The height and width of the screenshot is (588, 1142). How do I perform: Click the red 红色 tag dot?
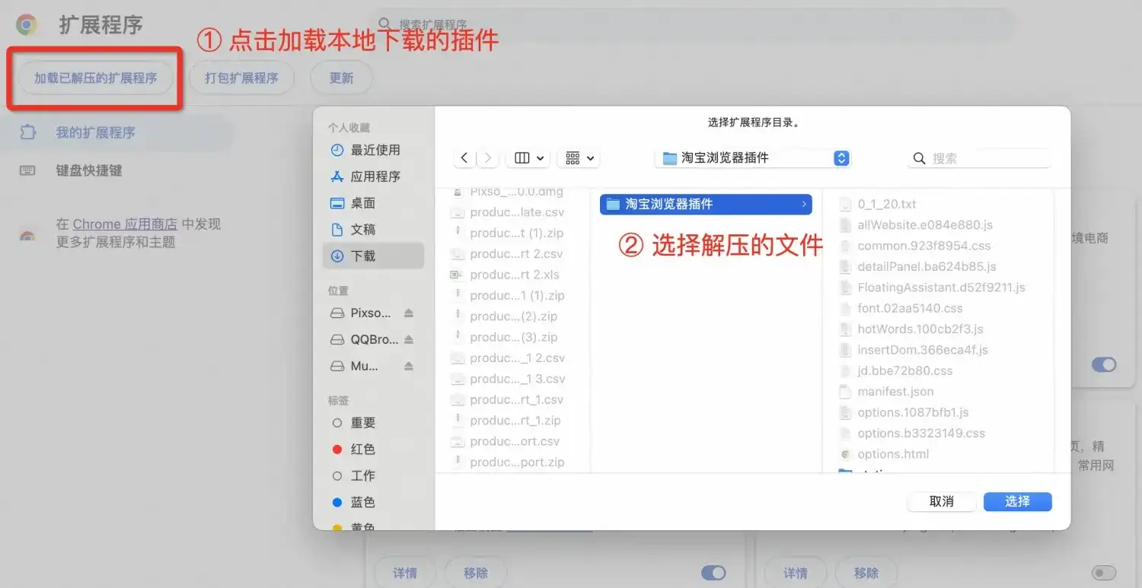(x=336, y=449)
